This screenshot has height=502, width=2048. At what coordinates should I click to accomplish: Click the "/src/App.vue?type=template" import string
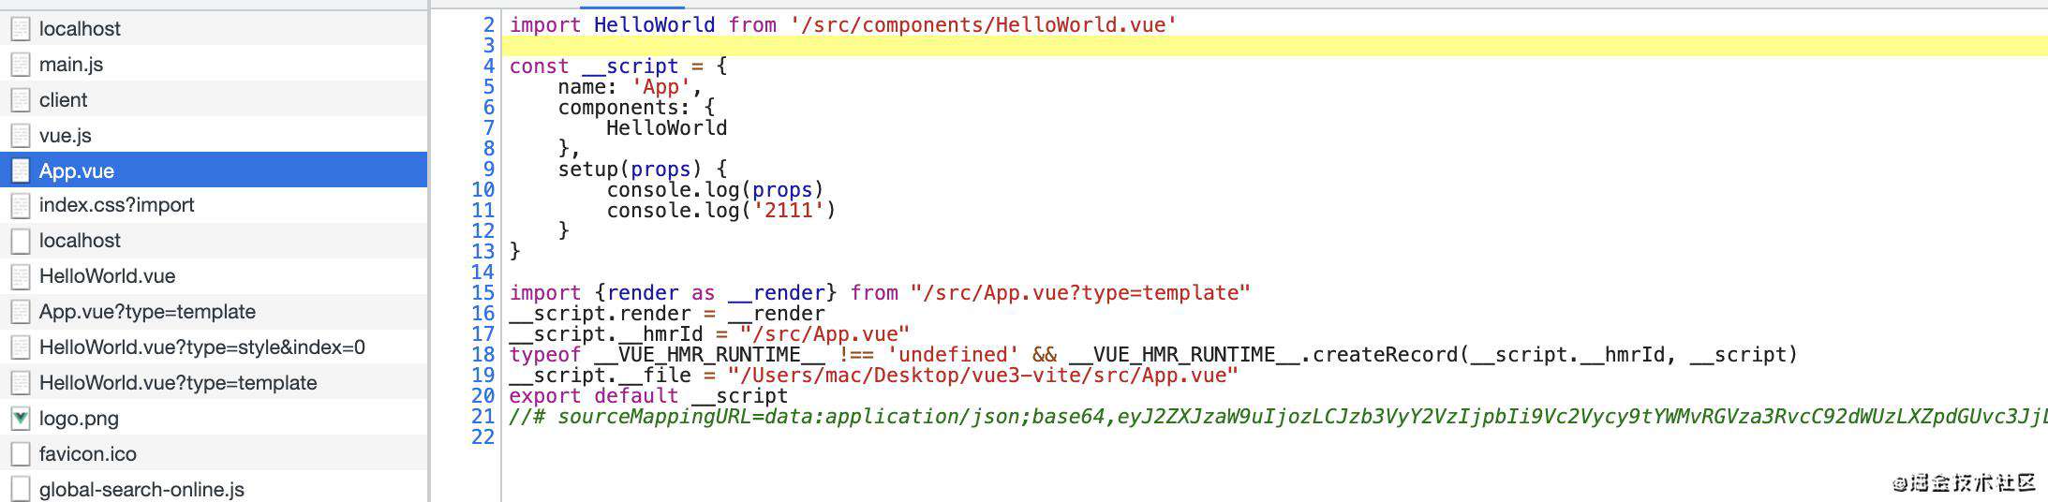click(x=1080, y=293)
